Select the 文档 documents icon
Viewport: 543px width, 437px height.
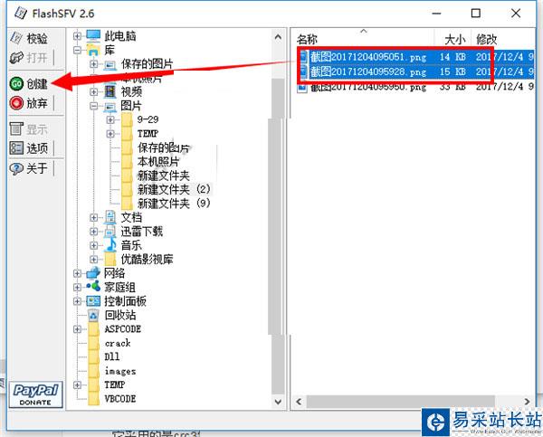110,217
